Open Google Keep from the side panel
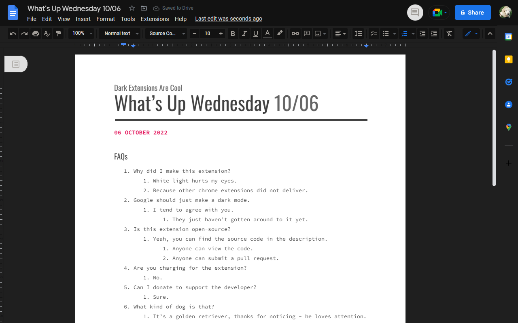This screenshot has width=518, height=323. (x=508, y=59)
